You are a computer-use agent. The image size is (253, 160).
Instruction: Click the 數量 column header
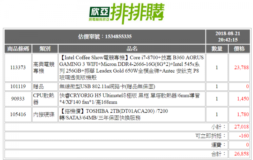pos(217,49)
